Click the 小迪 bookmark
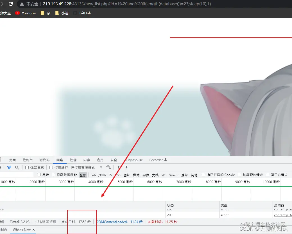 tap(62, 13)
